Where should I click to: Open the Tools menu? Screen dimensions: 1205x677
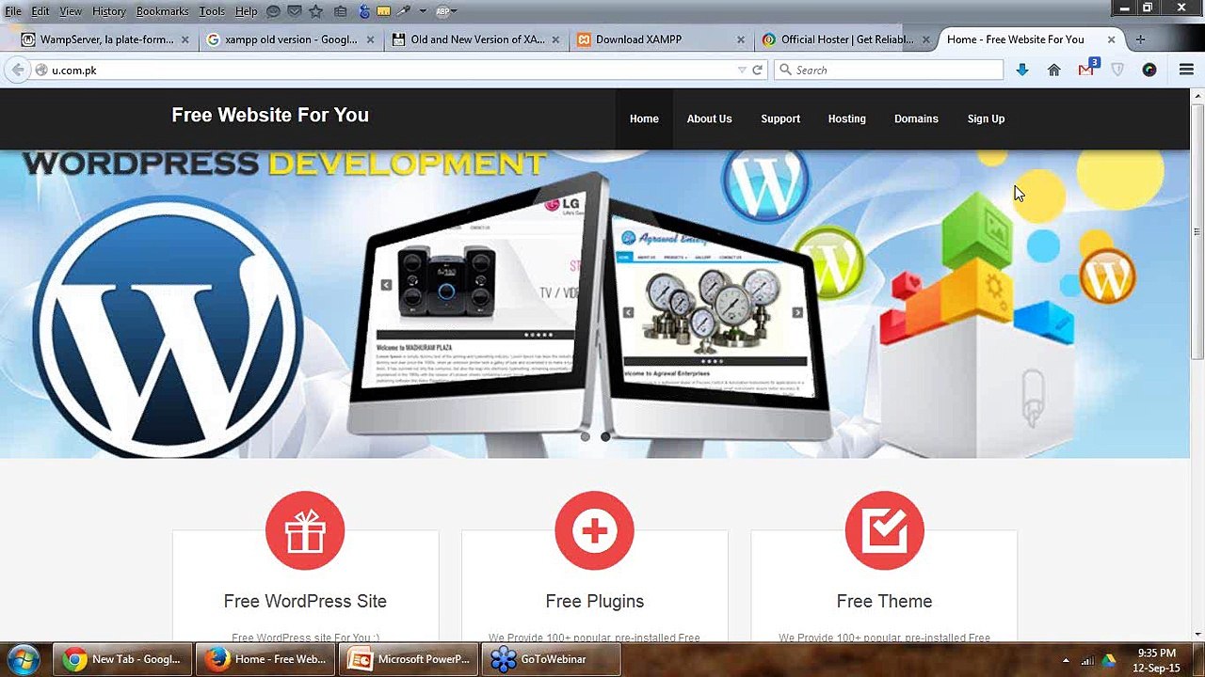[x=212, y=11]
